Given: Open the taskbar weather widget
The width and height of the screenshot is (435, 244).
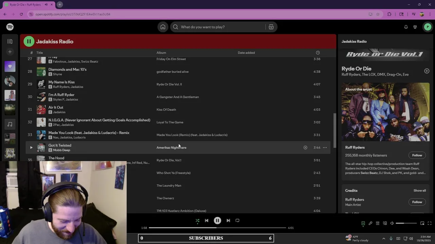Looking at the screenshot, I should click(x=357, y=239).
